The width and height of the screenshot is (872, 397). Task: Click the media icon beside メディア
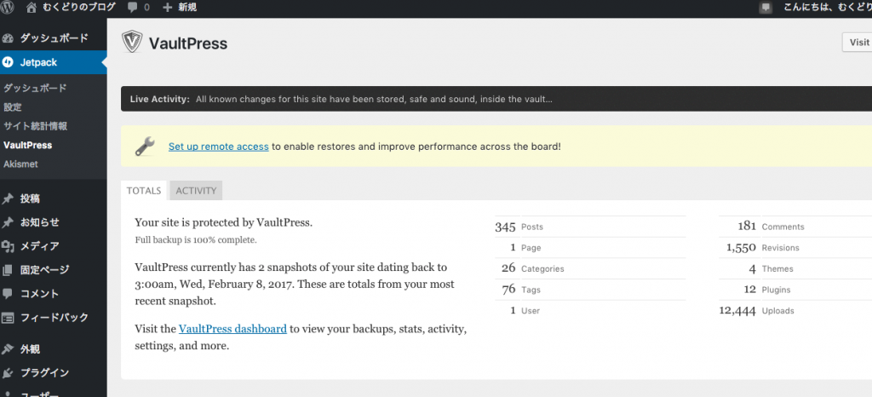[x=8, y=246]
